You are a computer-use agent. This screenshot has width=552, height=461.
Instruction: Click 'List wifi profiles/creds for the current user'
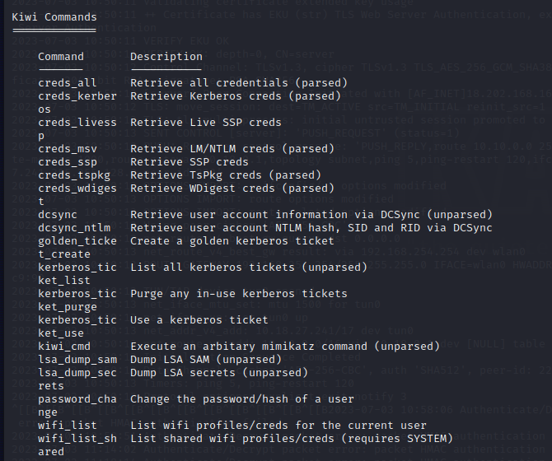click(278, 426)
